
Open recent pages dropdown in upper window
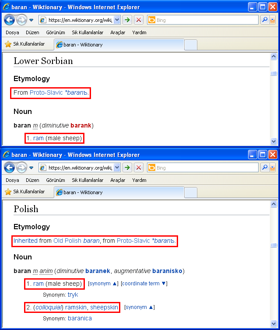(31, 20)
